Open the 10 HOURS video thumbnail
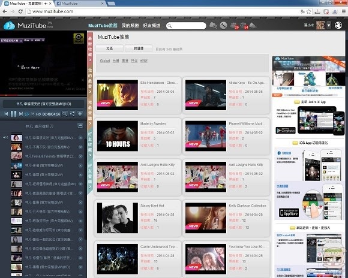348x278 pixels. pyautogui.click(x=118, y=136)
